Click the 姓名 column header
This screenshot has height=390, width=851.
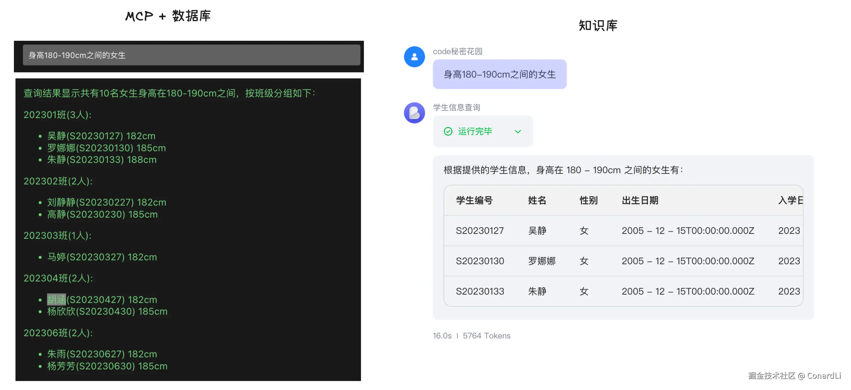pos(537,200)
